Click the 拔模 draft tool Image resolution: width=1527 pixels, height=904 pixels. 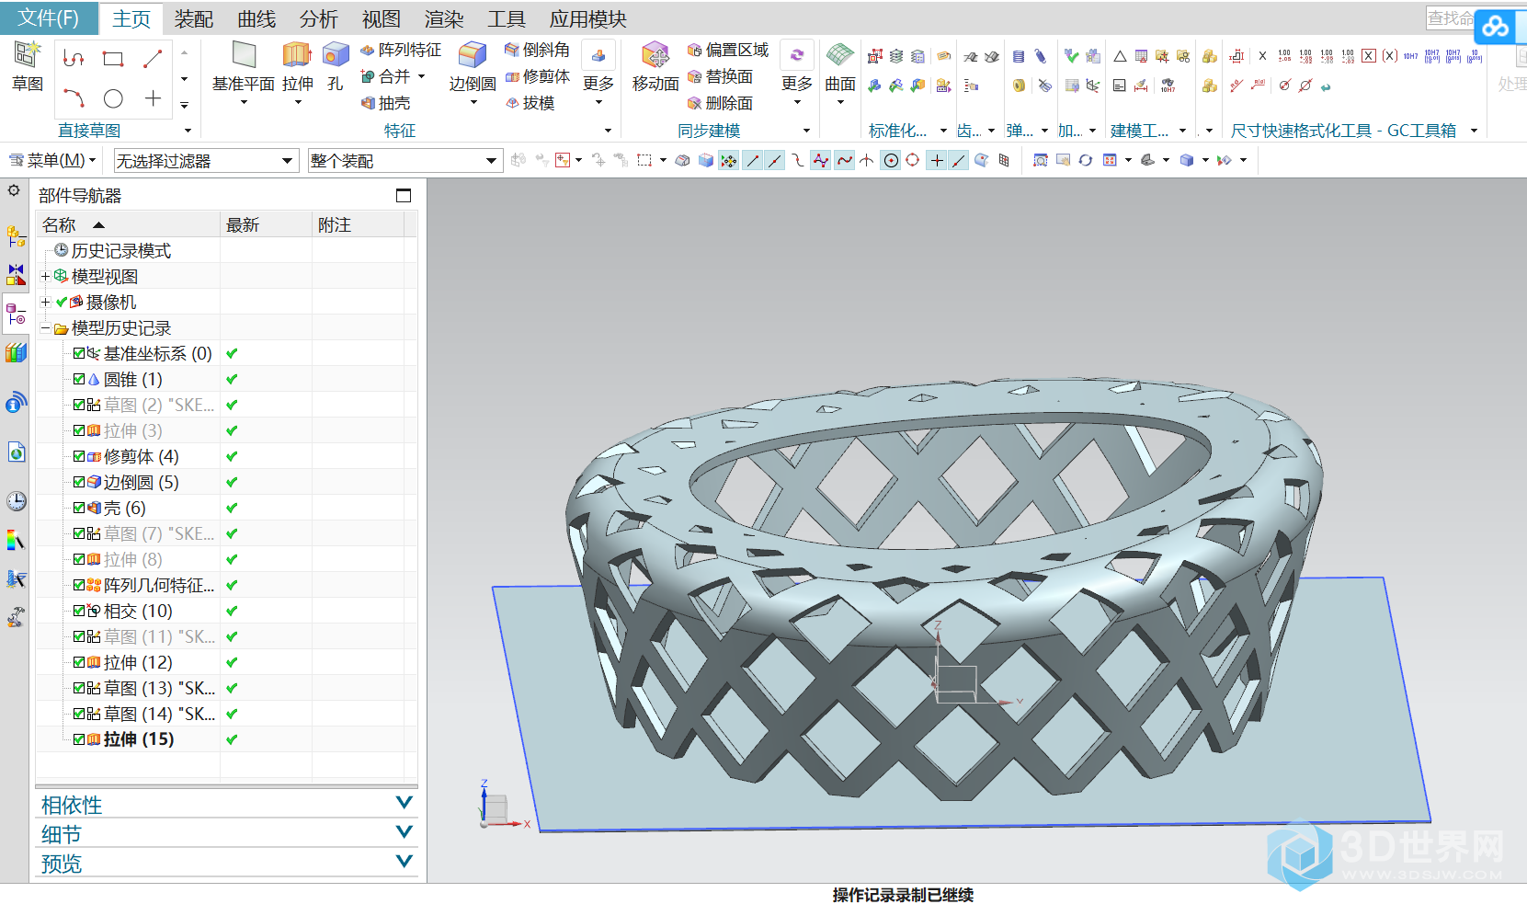click(x=530, y=103)
